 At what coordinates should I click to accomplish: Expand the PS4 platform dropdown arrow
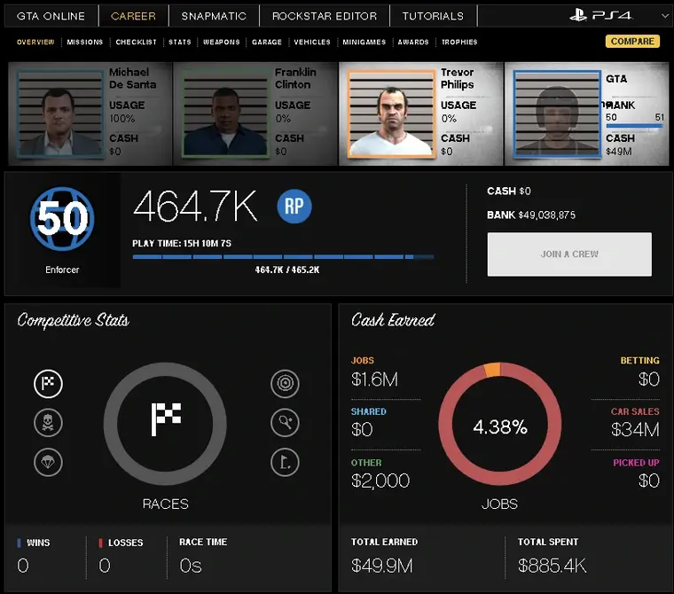(664, 16)
